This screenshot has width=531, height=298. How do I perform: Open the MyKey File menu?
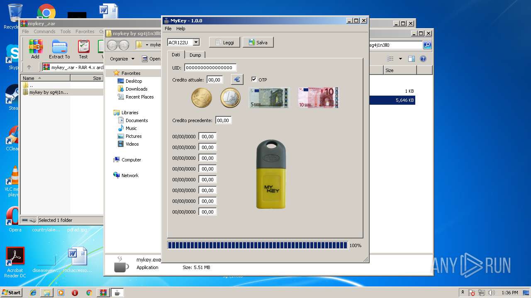pos(168,29)
